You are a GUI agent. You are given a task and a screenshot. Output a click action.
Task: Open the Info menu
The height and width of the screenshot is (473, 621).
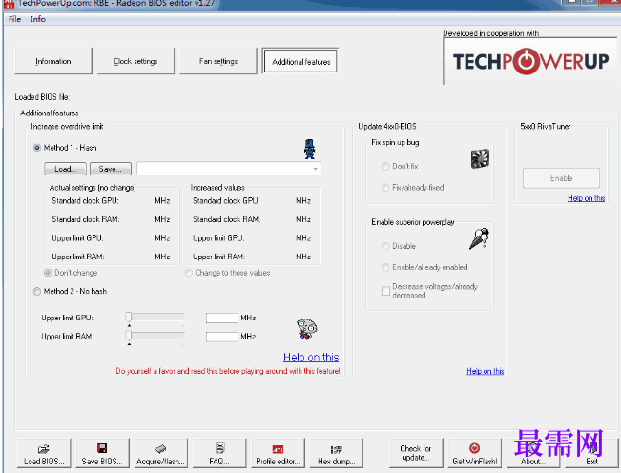click(x=37, y=19)
